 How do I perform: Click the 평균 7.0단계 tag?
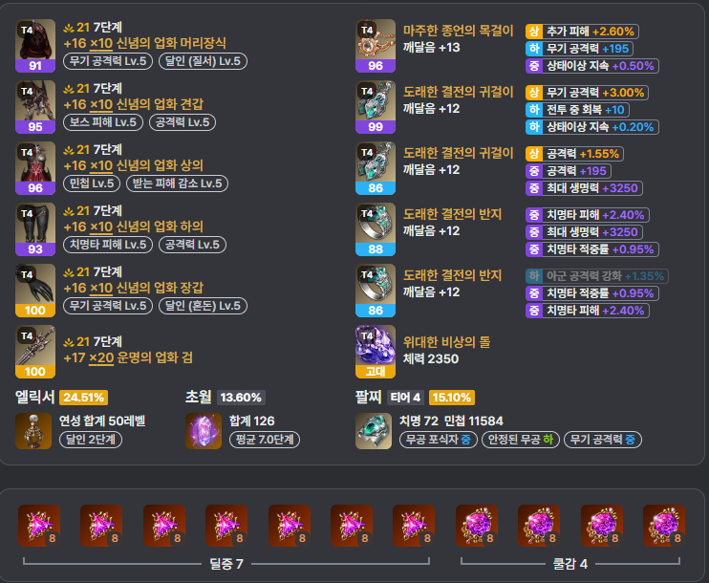pos(265,440)
